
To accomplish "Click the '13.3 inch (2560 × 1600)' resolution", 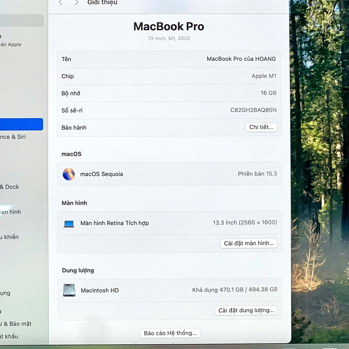I will point(245,223).
